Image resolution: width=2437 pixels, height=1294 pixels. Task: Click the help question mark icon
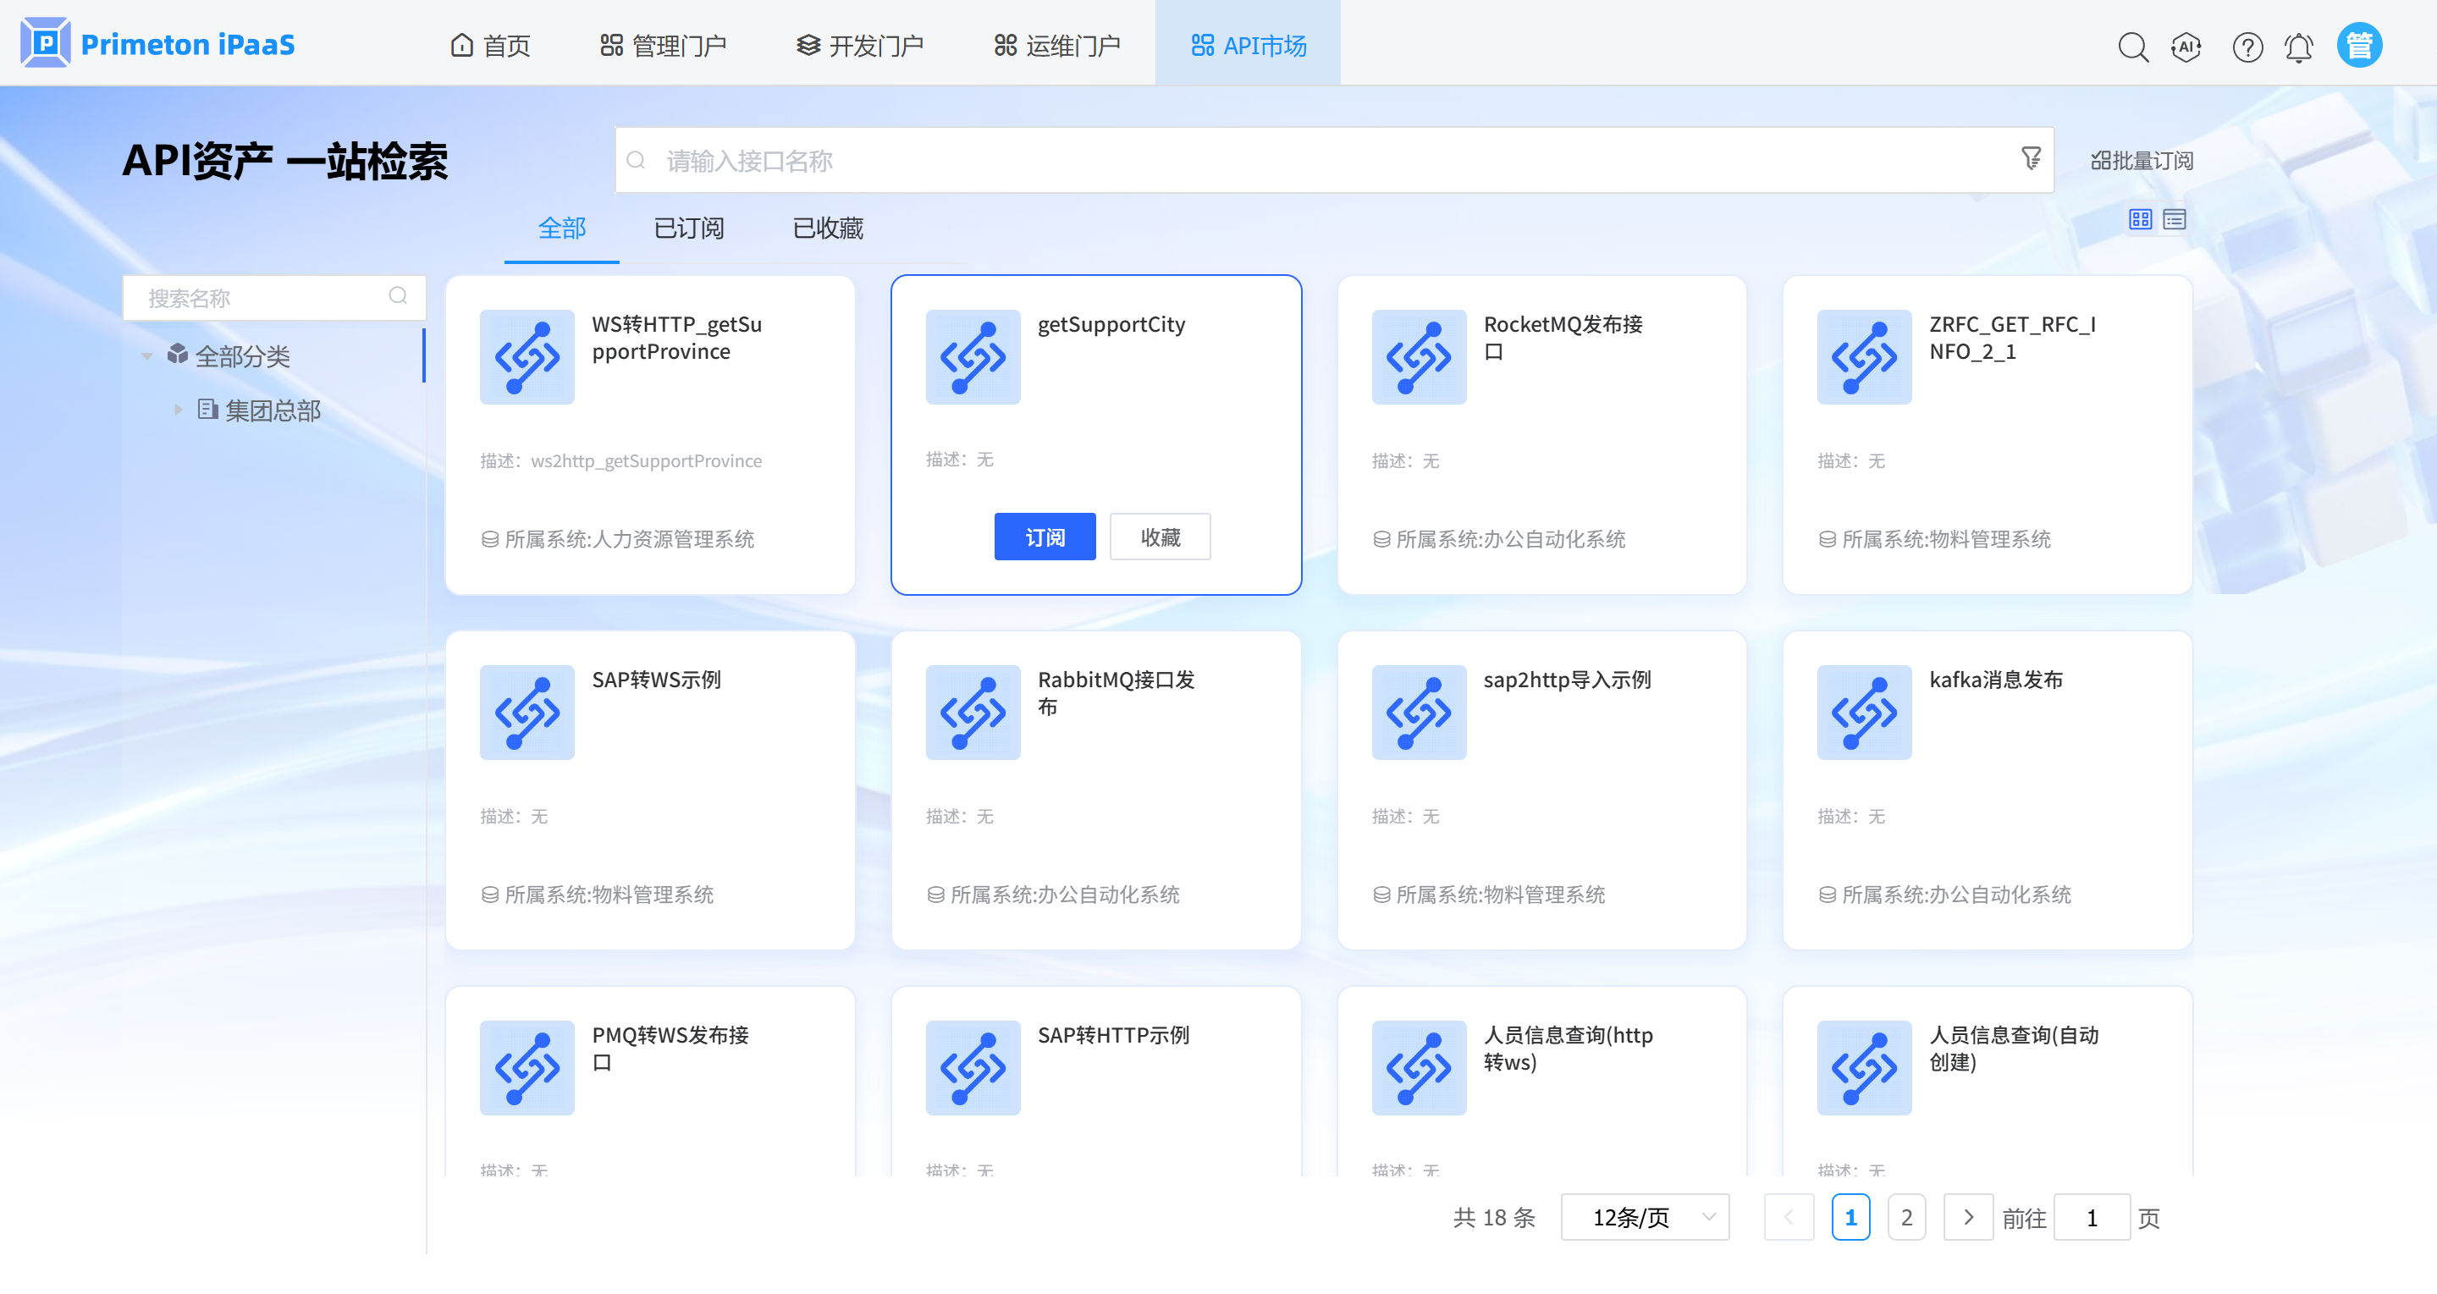(x=2247, y=47)
